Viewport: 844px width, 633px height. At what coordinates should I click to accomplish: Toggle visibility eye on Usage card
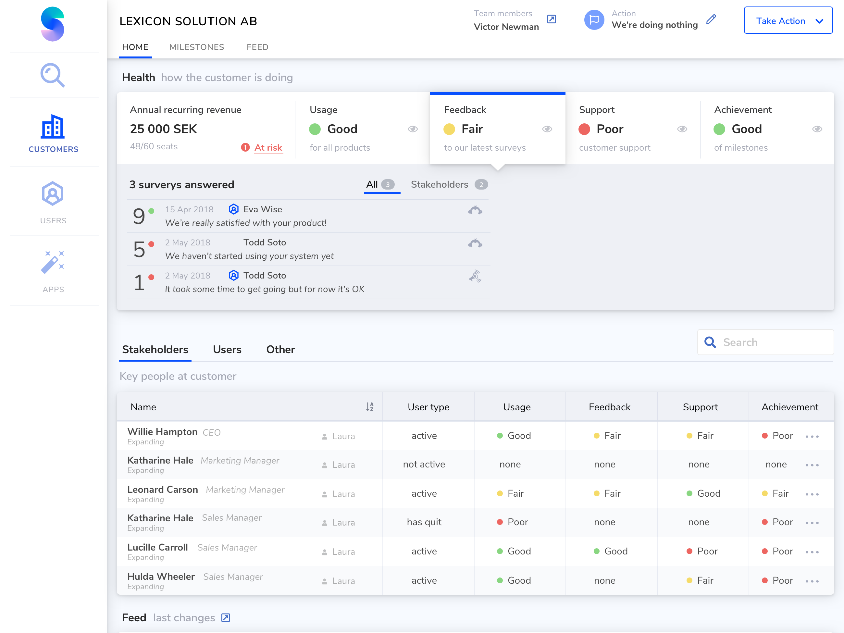point(413,129)
